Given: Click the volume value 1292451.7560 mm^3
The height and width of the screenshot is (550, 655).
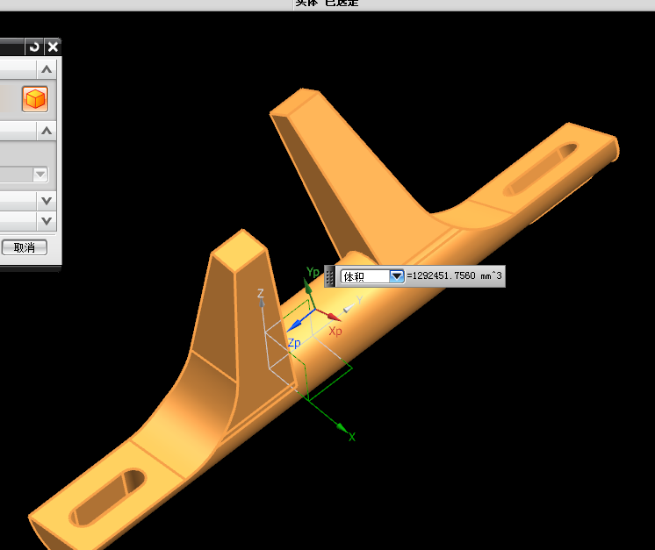Looking at the screenshot, I should click(454, 276).
